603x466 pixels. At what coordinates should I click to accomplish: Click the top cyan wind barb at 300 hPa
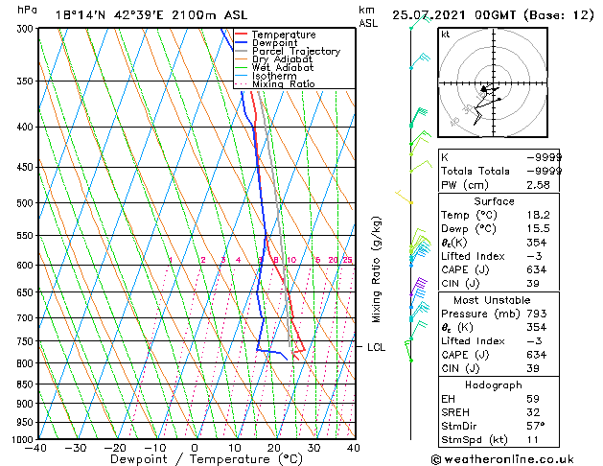420,21
